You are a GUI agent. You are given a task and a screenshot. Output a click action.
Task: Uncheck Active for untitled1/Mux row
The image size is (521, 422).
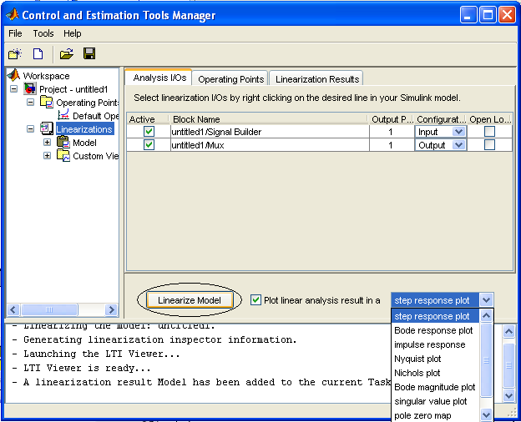[149, 145]
